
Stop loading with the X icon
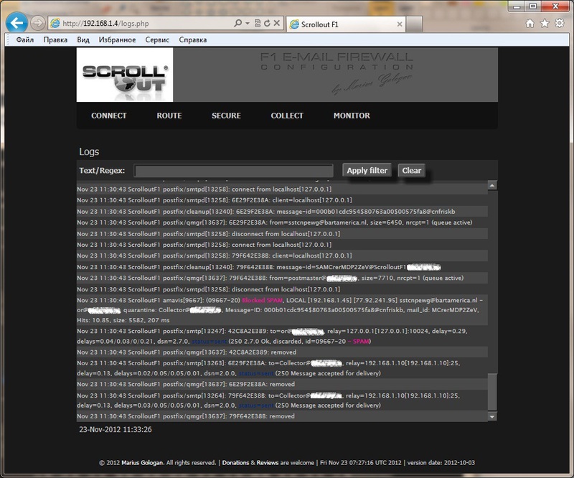277,23
